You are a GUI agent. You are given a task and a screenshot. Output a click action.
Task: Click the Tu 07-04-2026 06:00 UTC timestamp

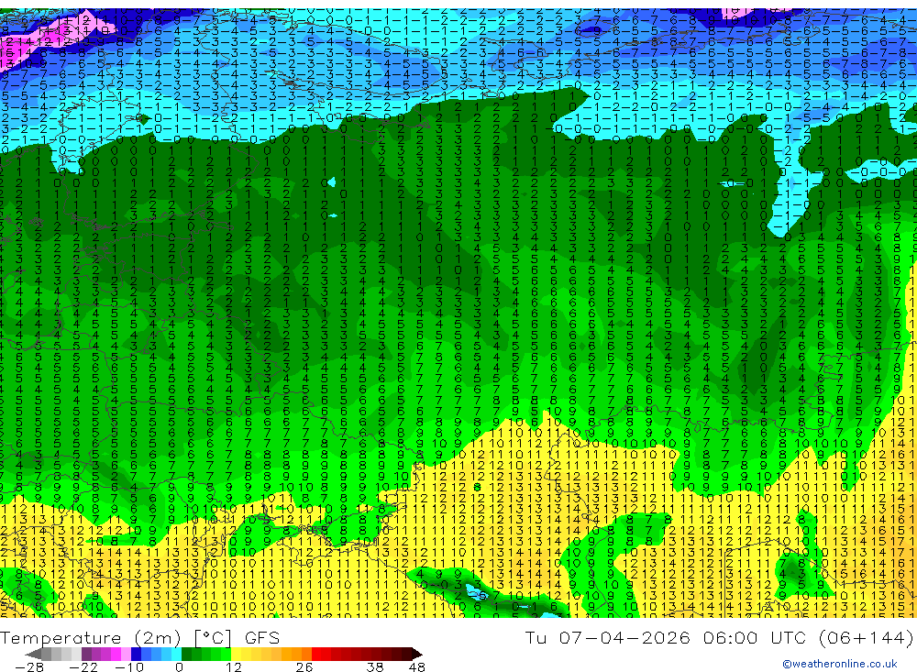pyautogui.click(x=664, y=637)
